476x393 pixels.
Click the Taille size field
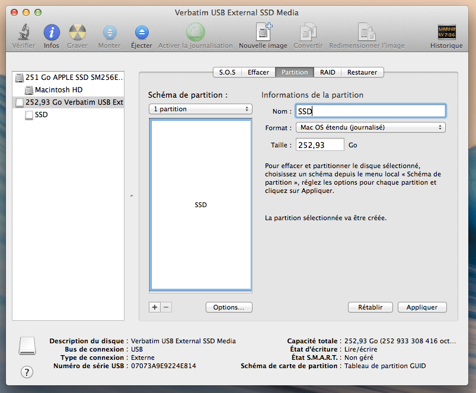[320, 145]
